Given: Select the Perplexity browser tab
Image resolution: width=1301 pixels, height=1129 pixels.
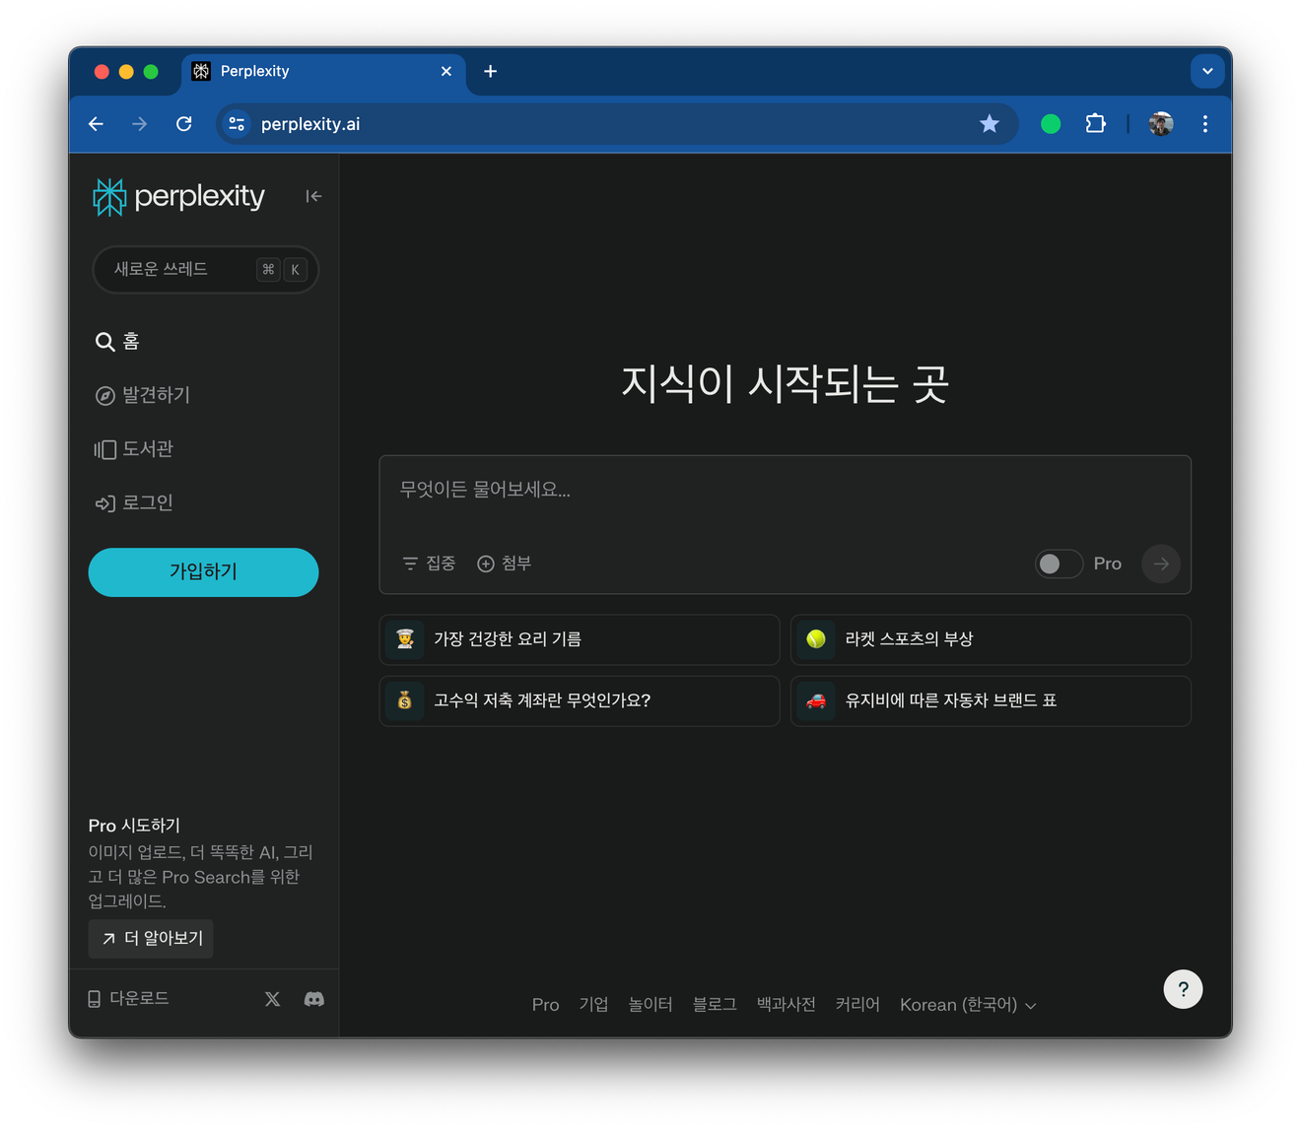Looking at the screenshot, I should 323,71.
